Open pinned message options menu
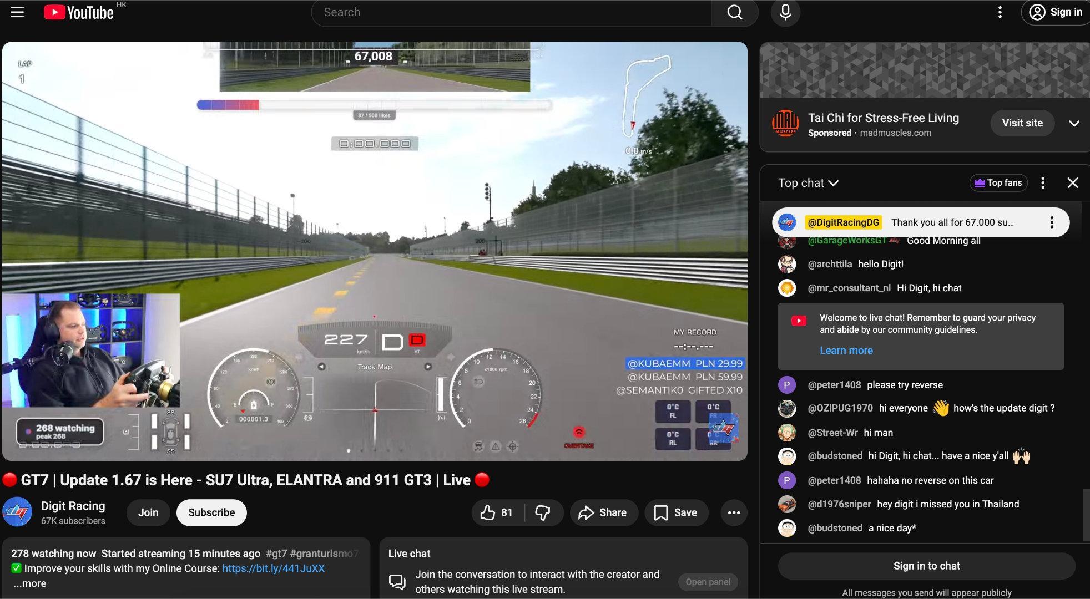Viewport: 1090px width, 599px height. point(1051,222)
